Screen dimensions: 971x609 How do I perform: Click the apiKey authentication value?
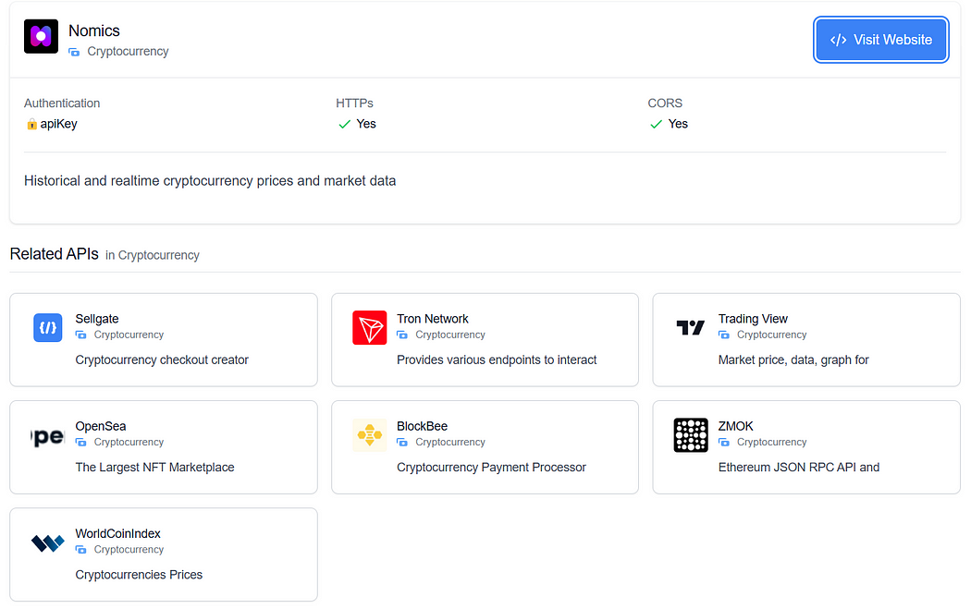[59, 124]
